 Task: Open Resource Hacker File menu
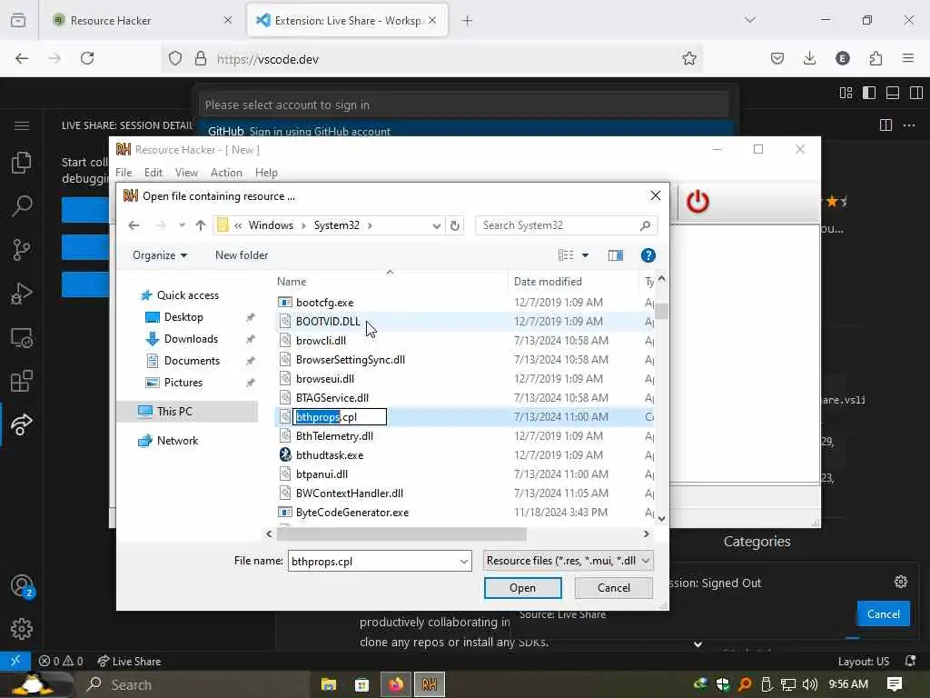click(x=124, y=173)
